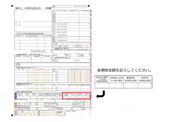The width and height of the screenshot is (174, 122).
Task: Click the enlarged 特例控除対象 donation header cell
Action: click(102, 79)
